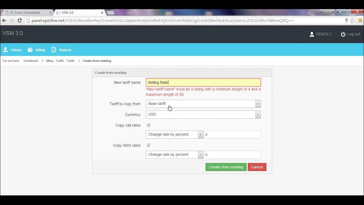Click the call rates percent value field
The height and width of the screenshot is (205, 364).
coord(232,135)
